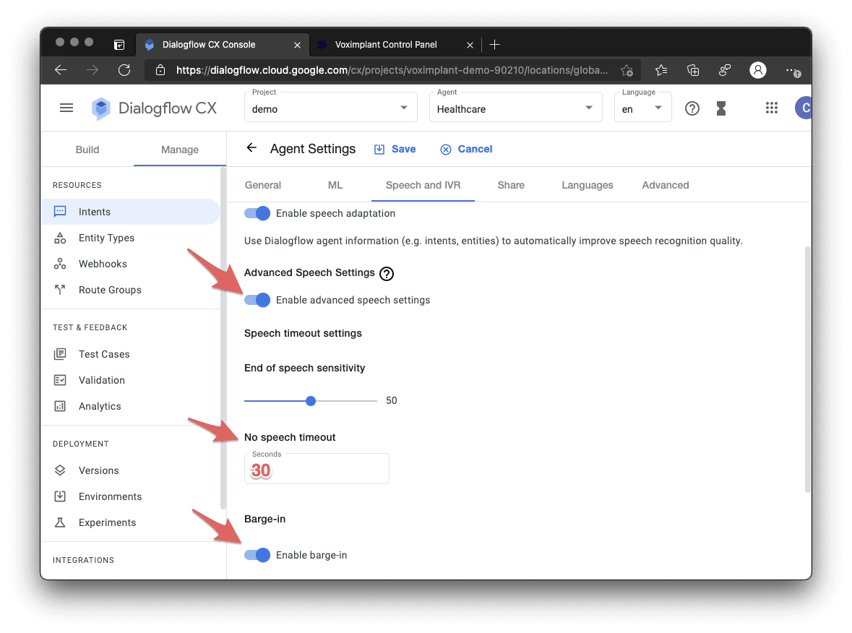The width and height of the screenshot is (852, 633).
Task: Click Save agent settings button
Action: [395, 149]
